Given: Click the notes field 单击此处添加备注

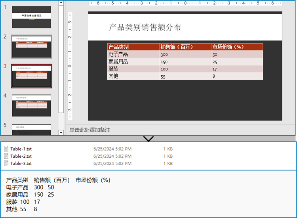Looking at the screenshot, I should click(89, 130).
